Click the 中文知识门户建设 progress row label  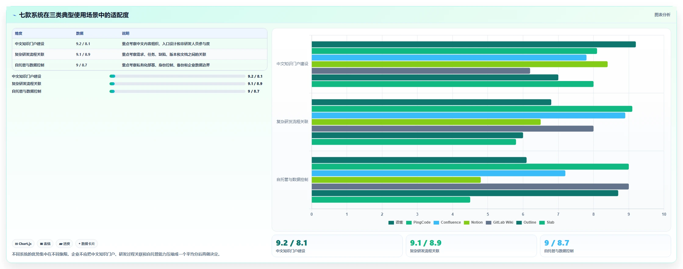tap(27, 76)
